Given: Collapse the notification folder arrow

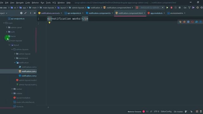Looking at the screenshot, I should (x=15, y=63).
